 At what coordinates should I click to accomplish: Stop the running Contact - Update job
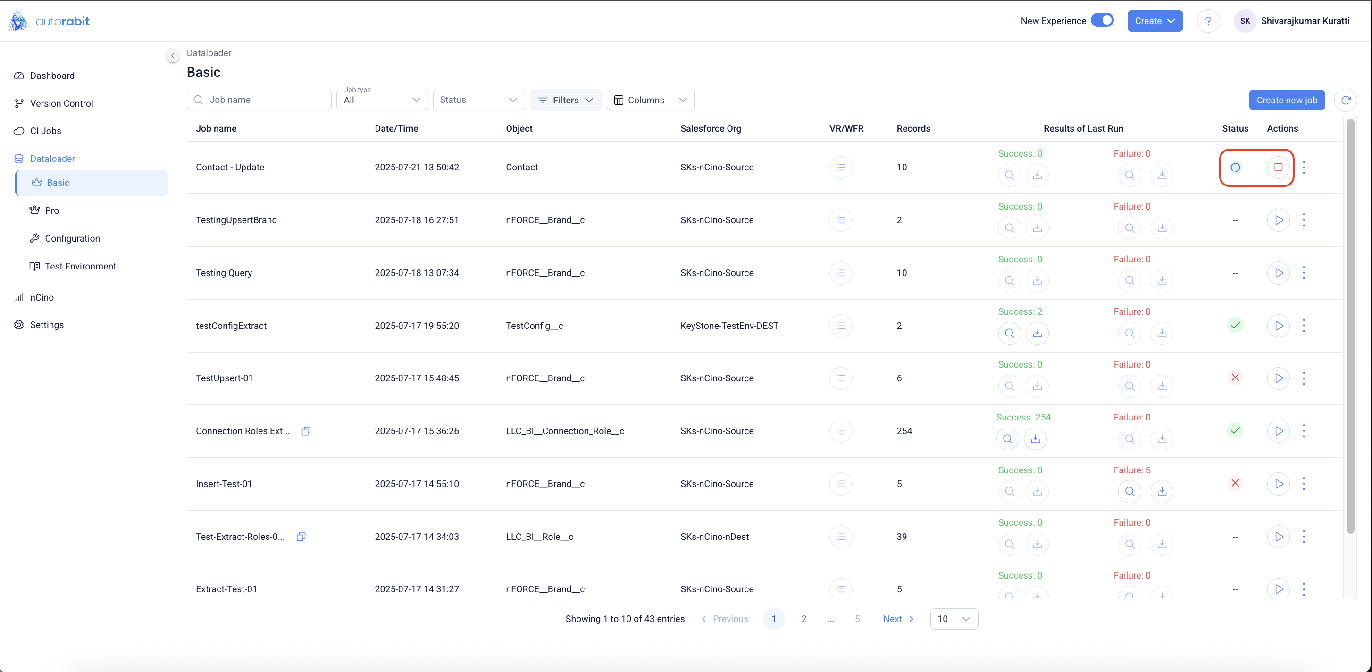(x=1278, y=168)
